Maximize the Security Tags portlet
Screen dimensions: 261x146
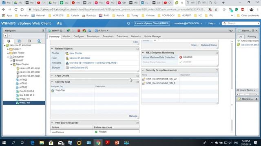click(x=137, y=82)
